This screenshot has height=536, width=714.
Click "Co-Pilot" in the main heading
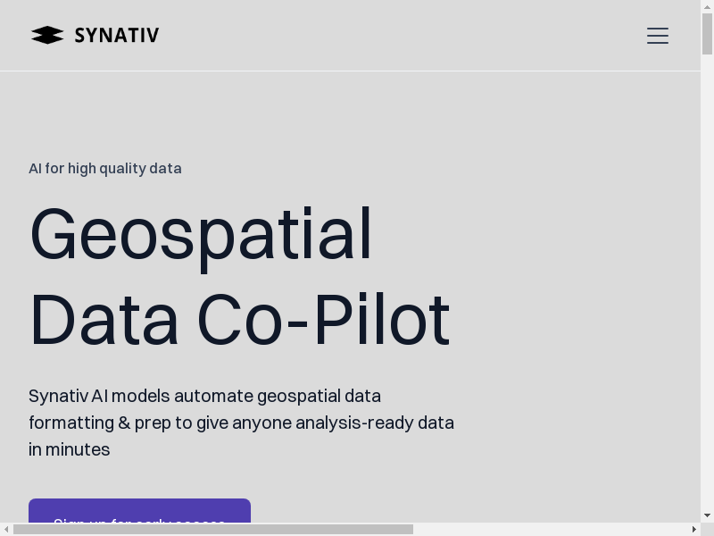pyautogui.click(x=323, y=320)
